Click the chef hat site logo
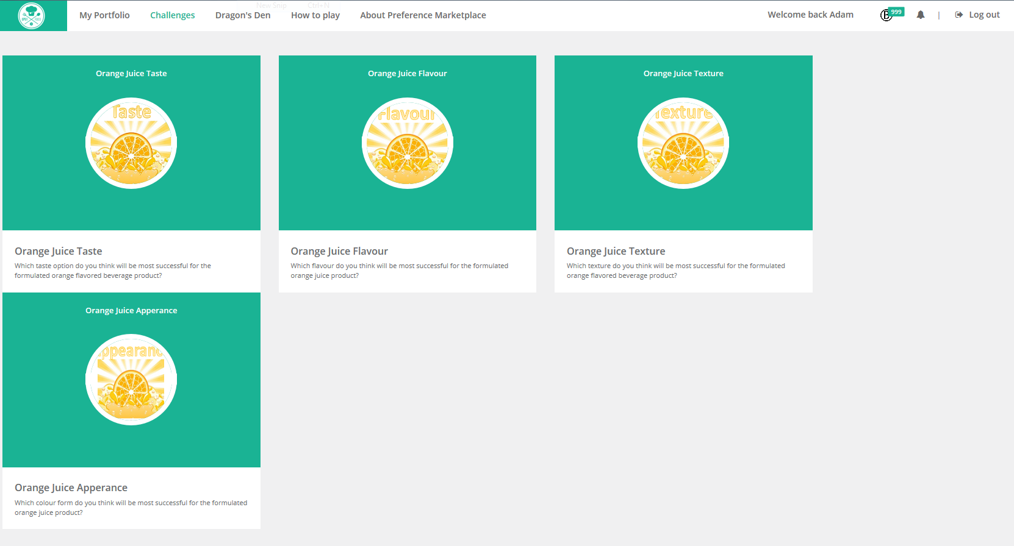Screen dimensions: 1014x546 click(32, 16)
